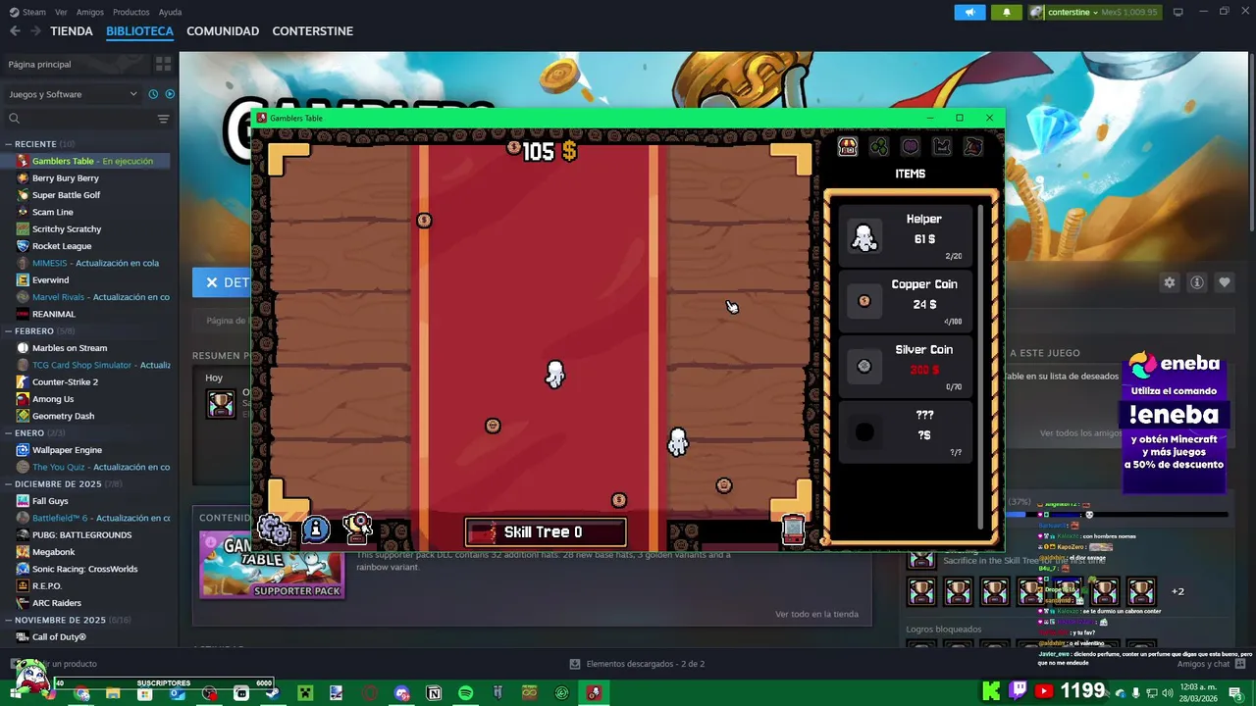Click the Steam announcements megaphone button
Viewport: 1256px width, 706px height.
tap(969, 12)
